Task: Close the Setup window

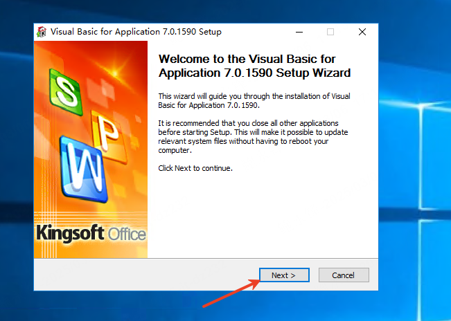Action: tap(362, 32)
